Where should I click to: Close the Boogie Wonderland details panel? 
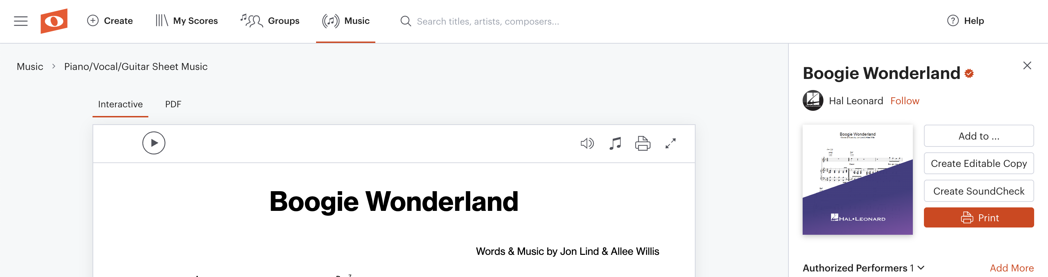tap(1027, 65)
